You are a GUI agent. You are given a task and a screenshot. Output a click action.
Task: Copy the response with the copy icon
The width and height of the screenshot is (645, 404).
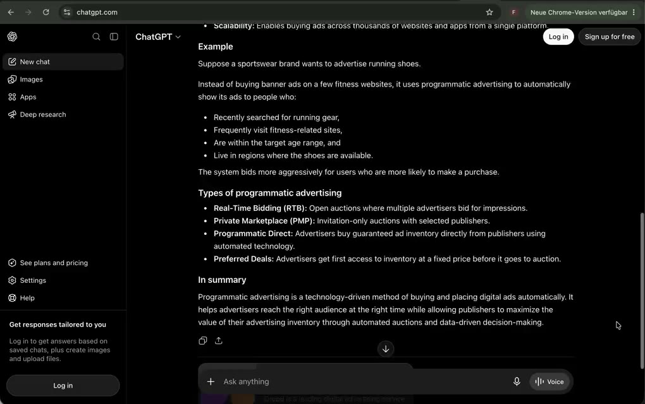(x=203, y=341)
